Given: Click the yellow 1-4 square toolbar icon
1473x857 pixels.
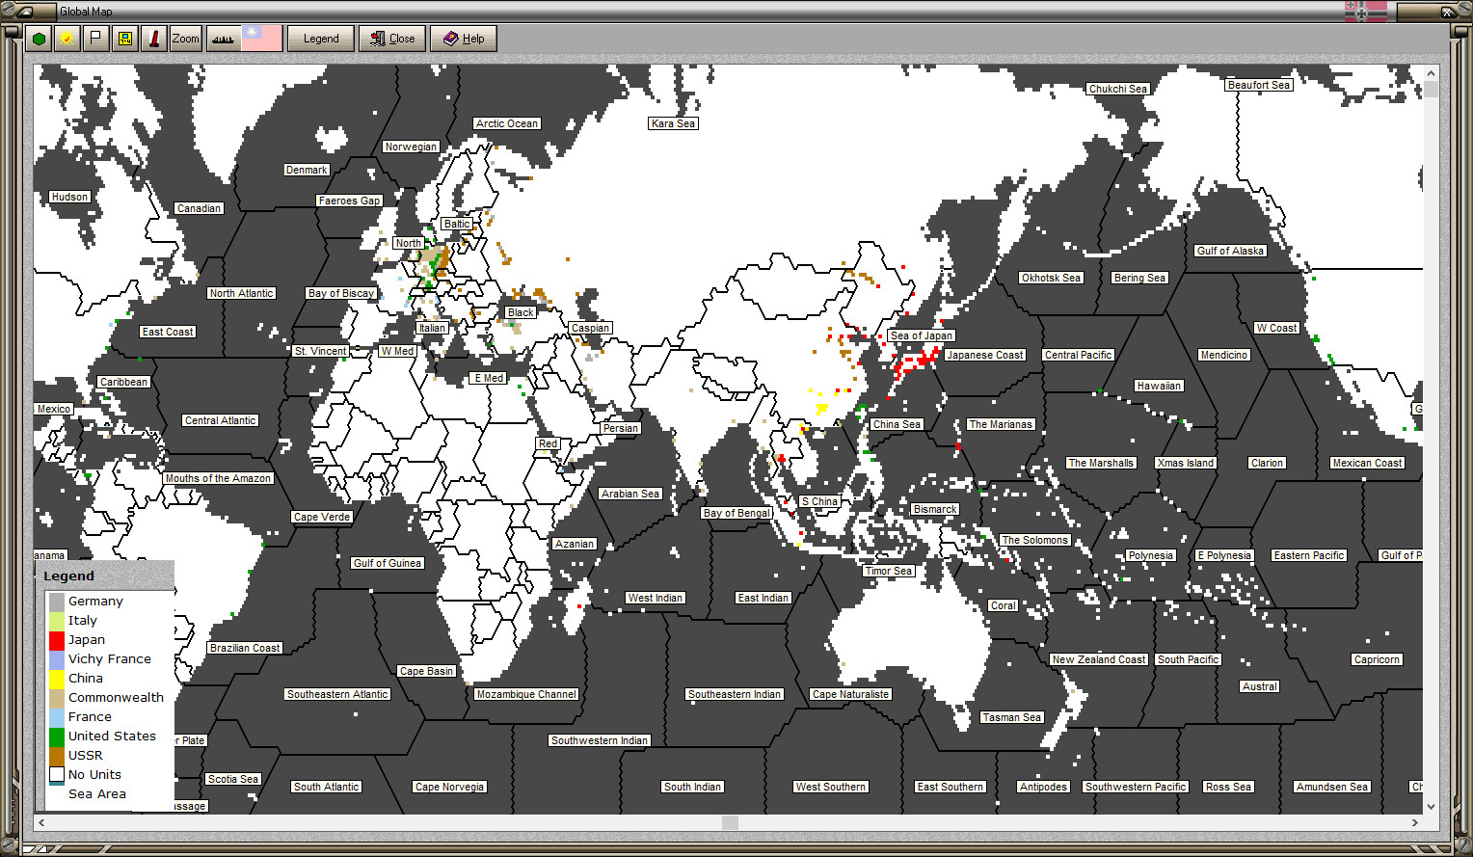Looking at the screenshot, I should click(124, 39).
